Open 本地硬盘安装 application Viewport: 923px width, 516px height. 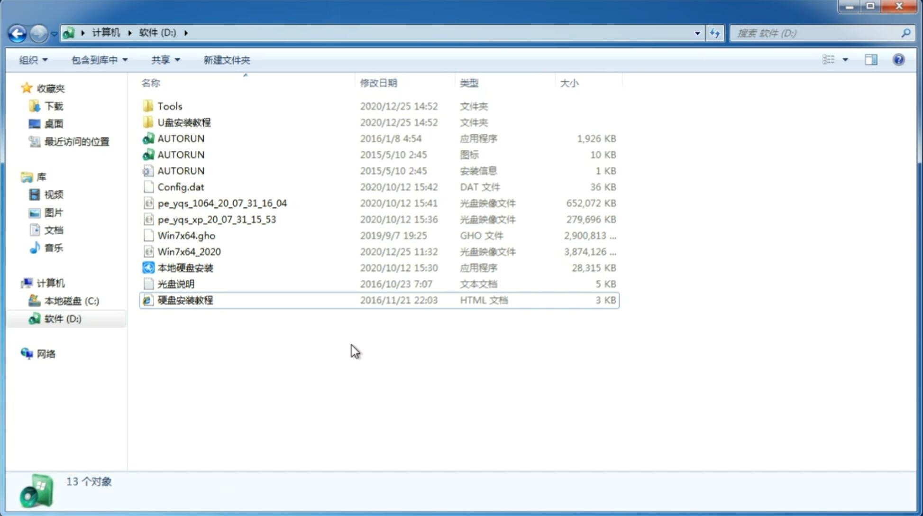click(x=184, y=267)
